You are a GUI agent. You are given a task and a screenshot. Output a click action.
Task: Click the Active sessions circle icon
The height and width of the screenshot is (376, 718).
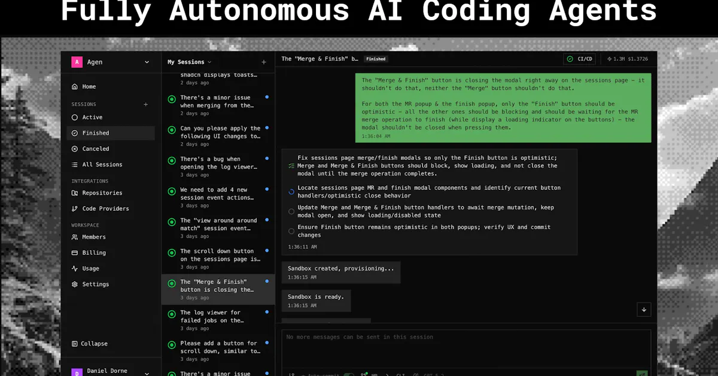pyautogui.click(x=75, y=118)
